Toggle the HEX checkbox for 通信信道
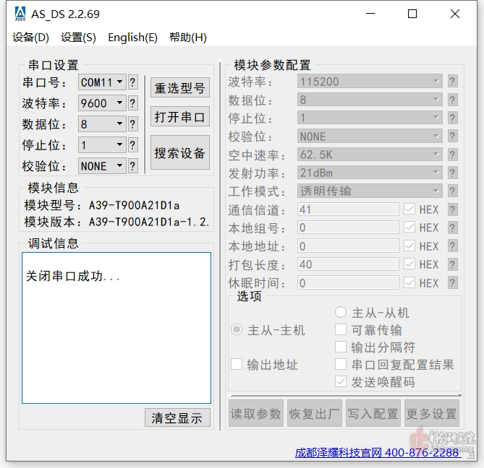Screen dimensions: 484x468 point(409,209)
